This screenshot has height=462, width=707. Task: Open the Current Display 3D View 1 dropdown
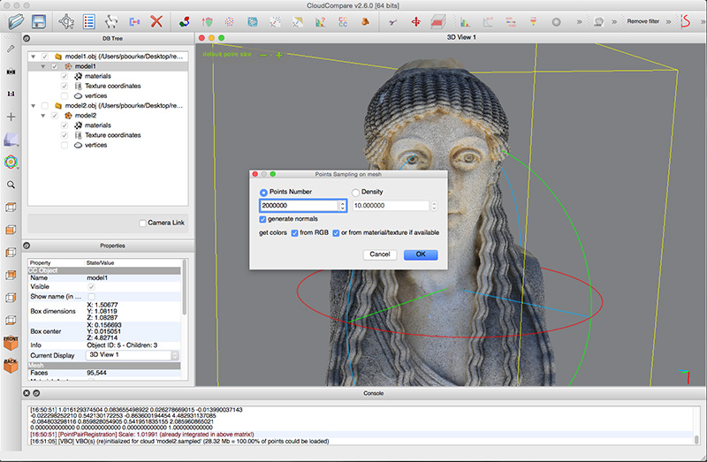click(x=132, y=355)
